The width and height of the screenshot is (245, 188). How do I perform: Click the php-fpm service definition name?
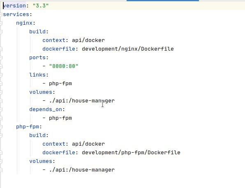pyautogui.click(x=28, y=127)
